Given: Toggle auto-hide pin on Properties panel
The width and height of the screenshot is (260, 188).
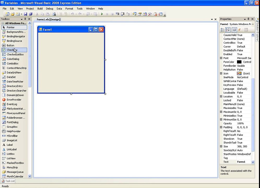Looking at the screenshot, I should (x=248, y=19).
